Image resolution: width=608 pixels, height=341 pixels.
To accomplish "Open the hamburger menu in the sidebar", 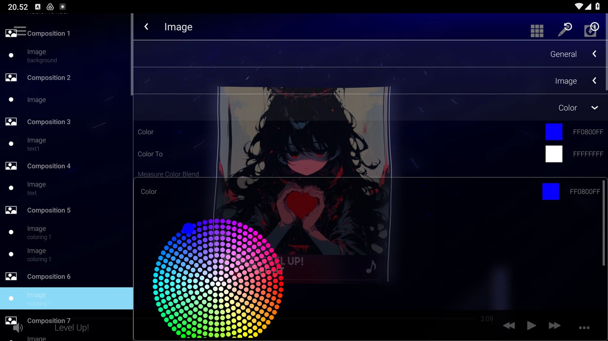I will (x=20, y=30).
